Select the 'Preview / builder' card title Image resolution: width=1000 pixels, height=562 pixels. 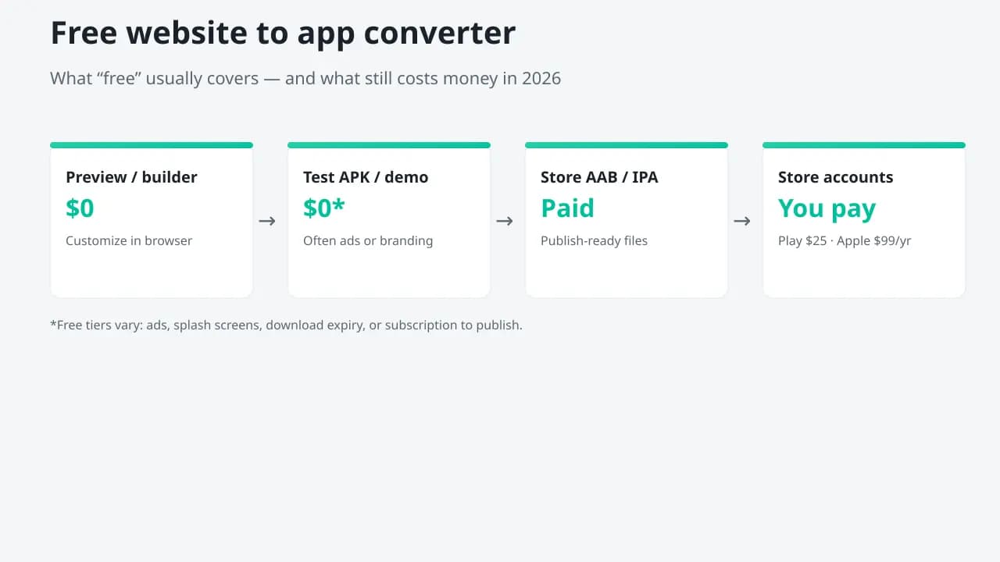[131, 177]
